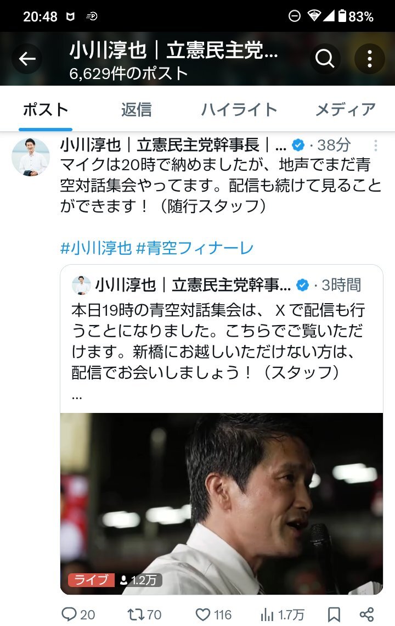Switch to the メディア tab
Screen dimensions: 395x626
click(346, 109)
